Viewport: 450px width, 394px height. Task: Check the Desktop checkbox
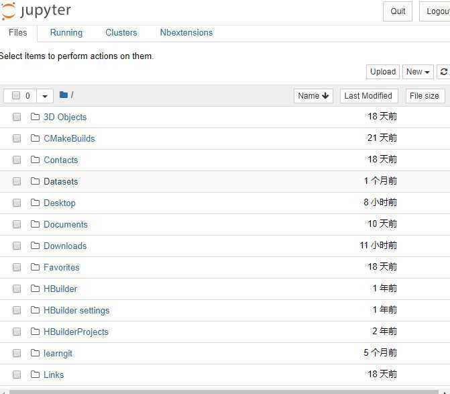(17, 203)
